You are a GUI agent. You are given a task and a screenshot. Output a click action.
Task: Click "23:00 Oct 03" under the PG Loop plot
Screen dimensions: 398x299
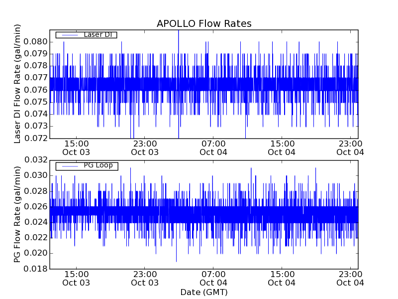tap(145, 279)
